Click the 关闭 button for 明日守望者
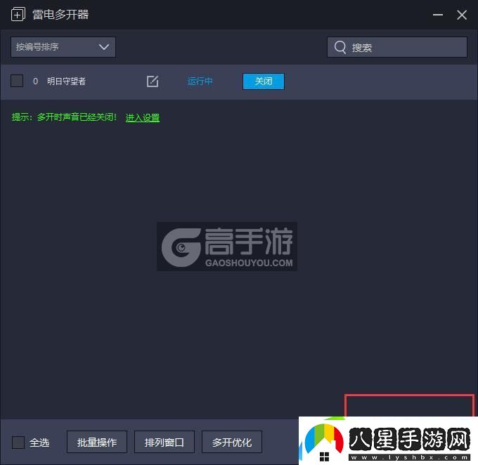Viewport: 478px width, 465px height. pyautogui.click(x=264, y=81)
